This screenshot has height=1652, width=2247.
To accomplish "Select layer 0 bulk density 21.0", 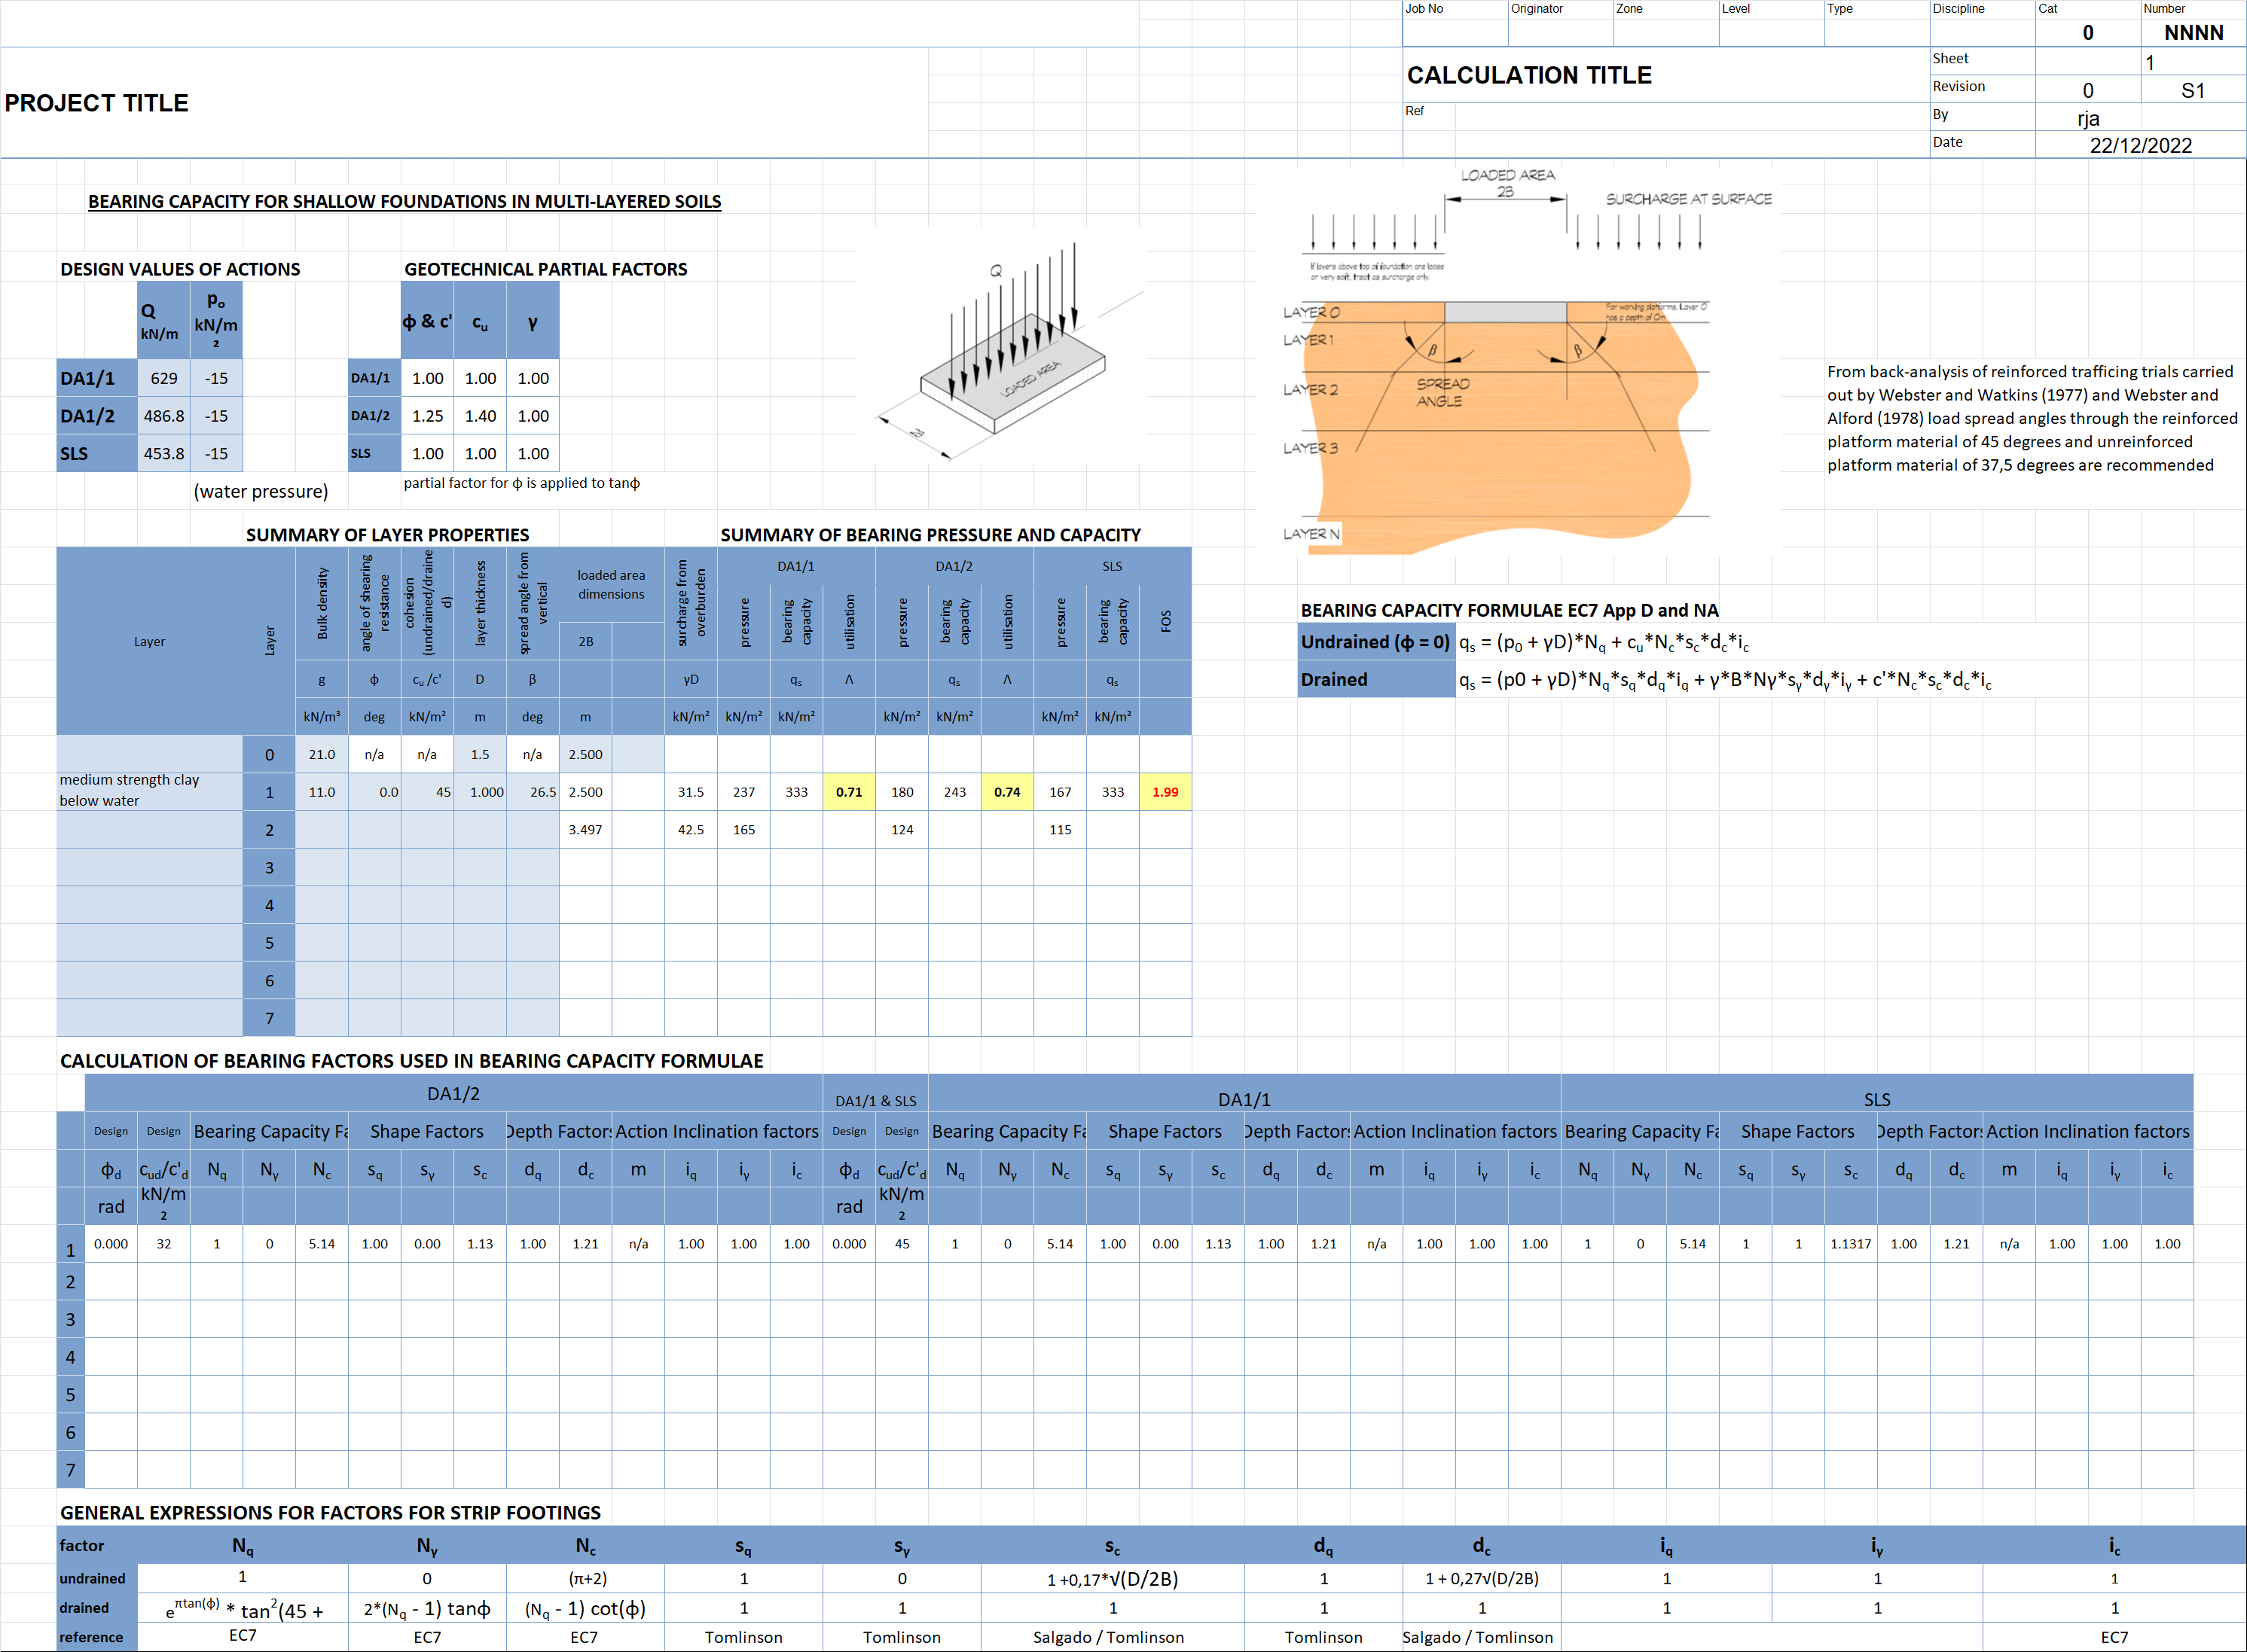I will [x=322, y=754].
